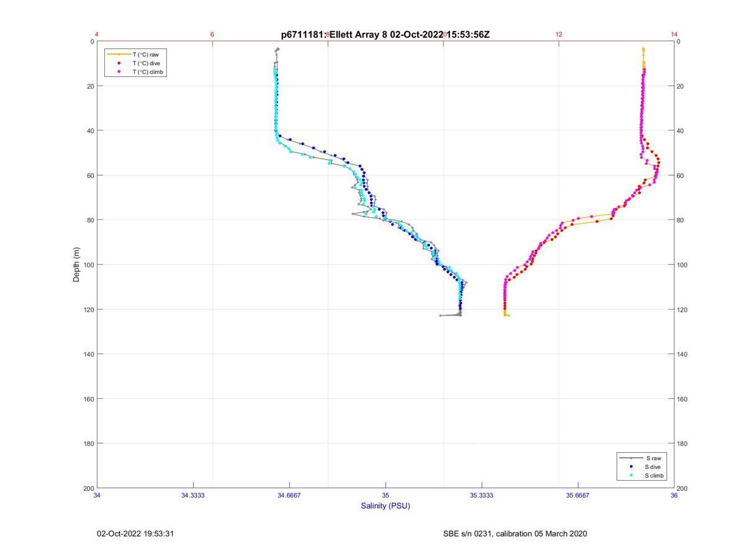Select the "S climb" legend entry
The height and width of the screenshot is (549, 745).
(655, 476)
